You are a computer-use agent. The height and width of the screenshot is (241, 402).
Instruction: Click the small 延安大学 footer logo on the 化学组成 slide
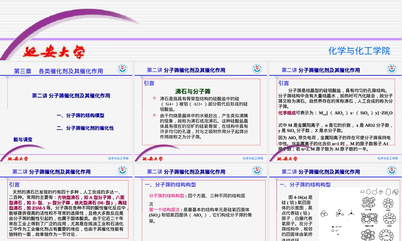click(287, 159)
